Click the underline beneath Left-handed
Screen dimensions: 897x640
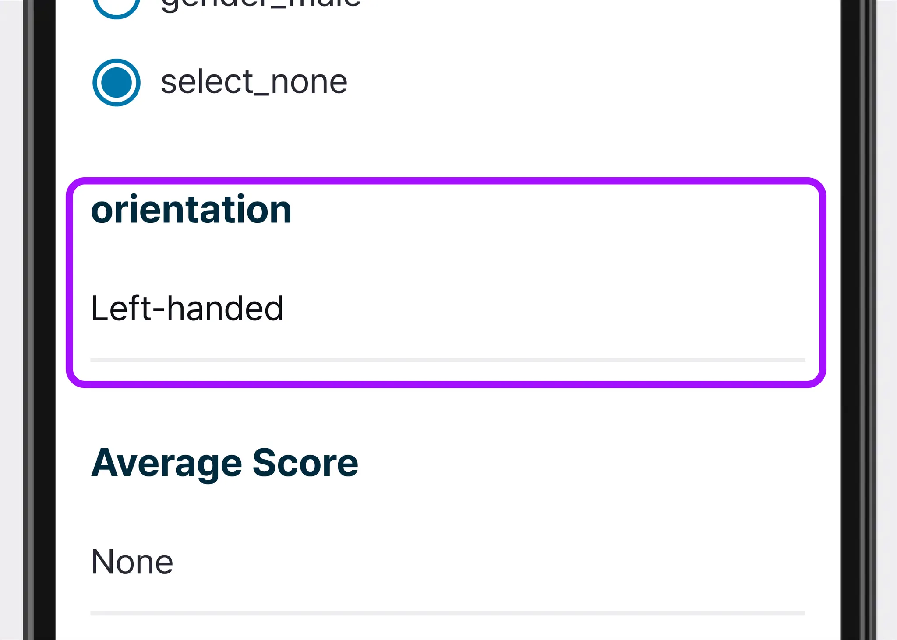click(447, 360)
